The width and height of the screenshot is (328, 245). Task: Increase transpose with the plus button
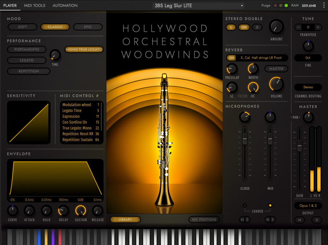coord(318,27)
